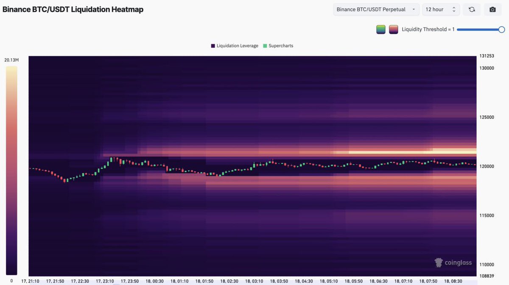Click the refresh chart icon
Image resolution: width=509 pixels, height=285 pixels.
472,9
